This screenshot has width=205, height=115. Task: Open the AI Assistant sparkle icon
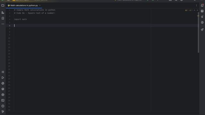202,30
